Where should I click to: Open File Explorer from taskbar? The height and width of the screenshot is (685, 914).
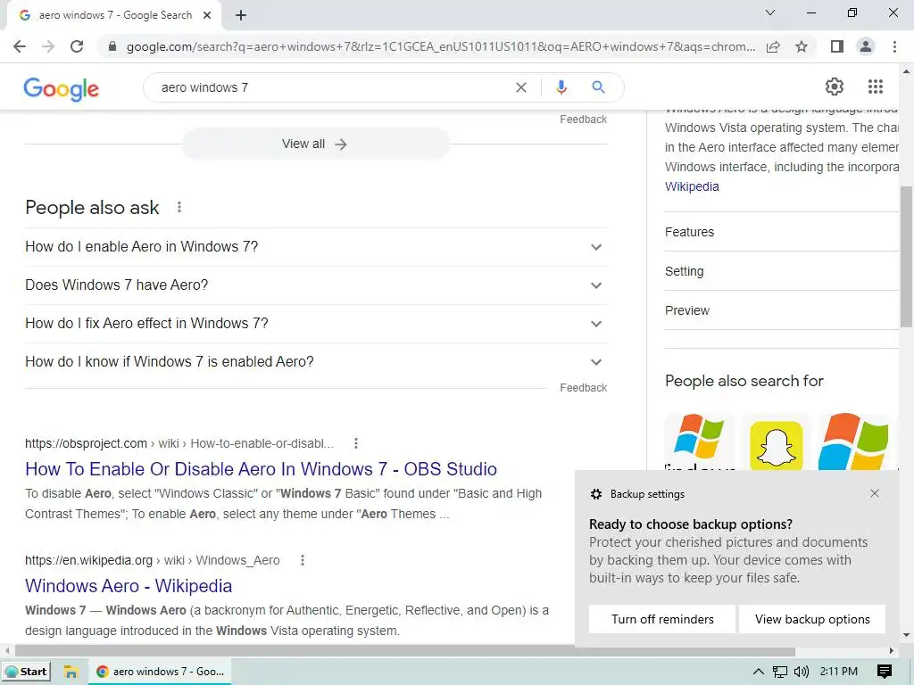click(71, 672)
